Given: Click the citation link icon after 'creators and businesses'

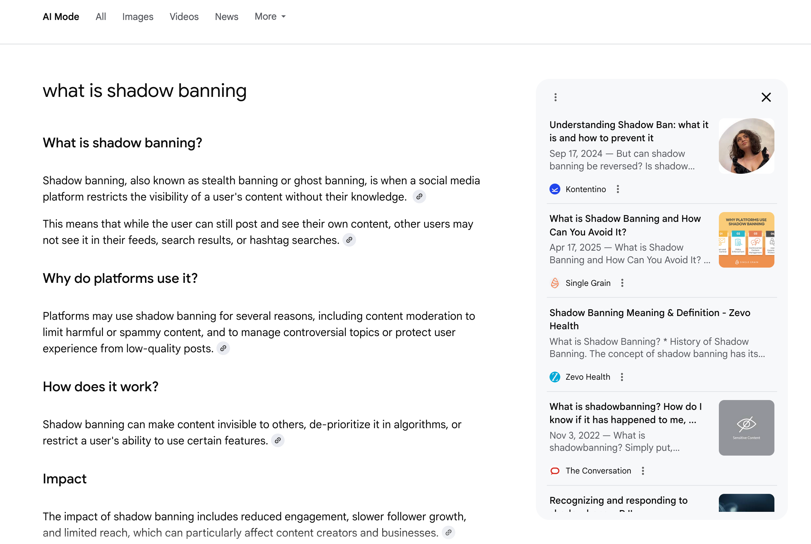Looking at the screenshot, I should 448,532.
